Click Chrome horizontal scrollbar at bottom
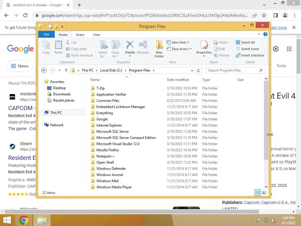301x226 pixels. pos(132,212)
